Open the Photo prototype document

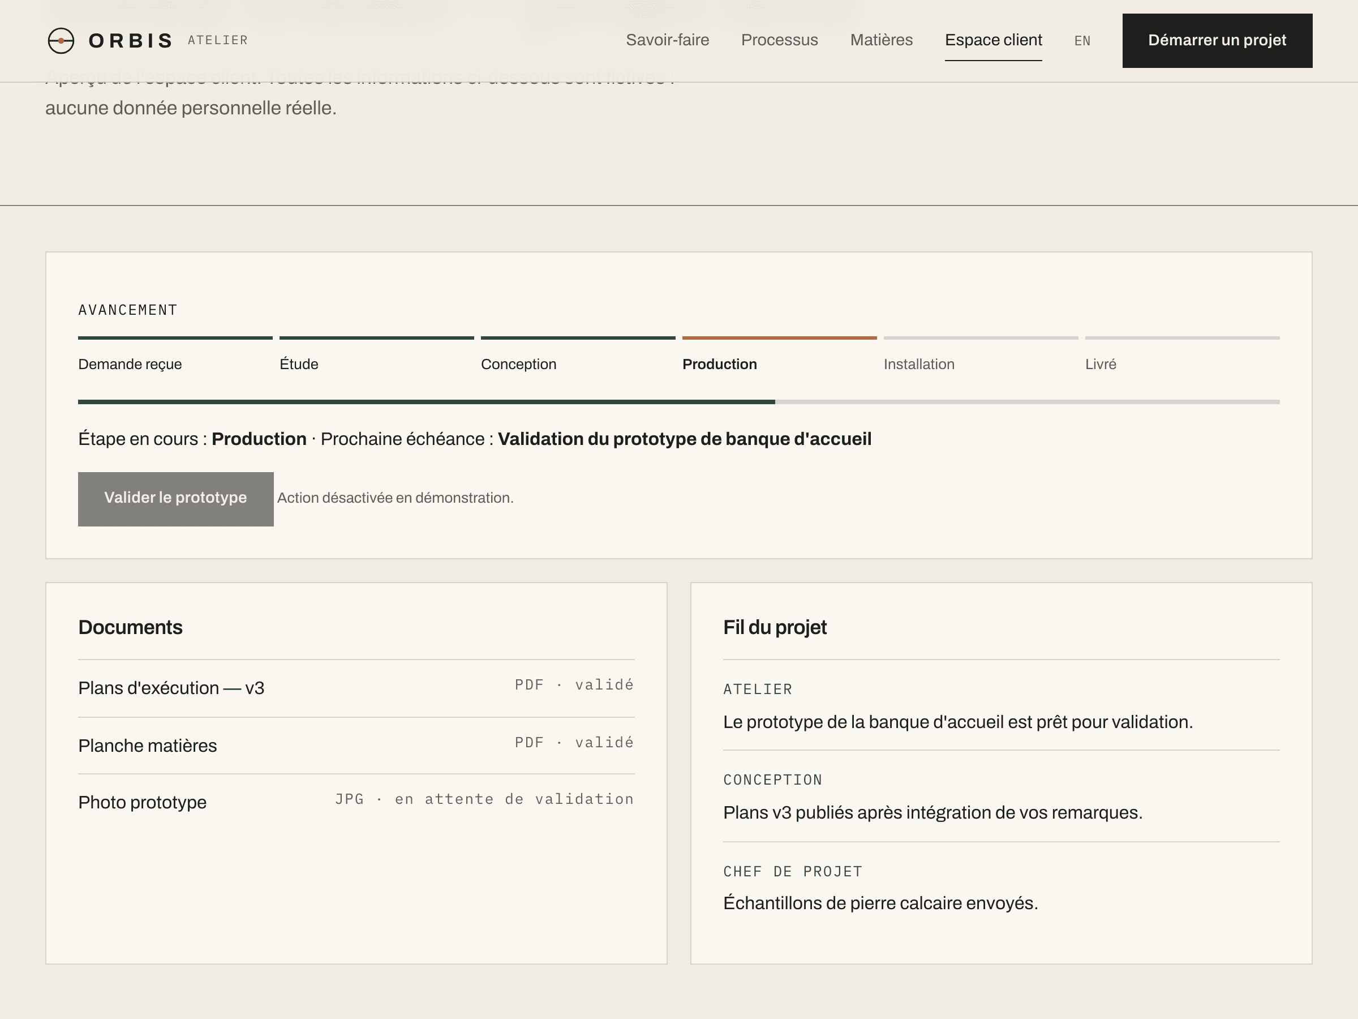[356, 802]
